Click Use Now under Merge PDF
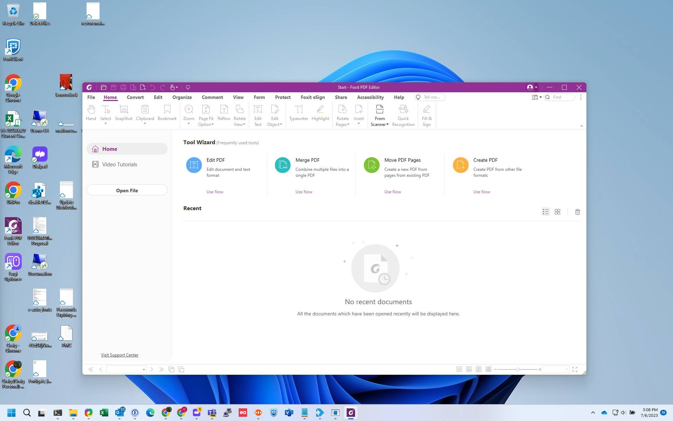Screen dimensions: 673x421 pos(304,192)
